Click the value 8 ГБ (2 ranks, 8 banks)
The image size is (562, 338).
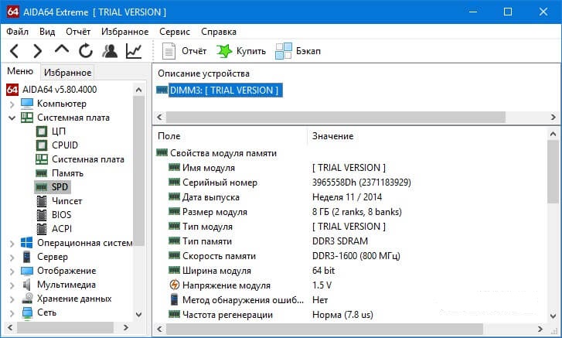356,212
